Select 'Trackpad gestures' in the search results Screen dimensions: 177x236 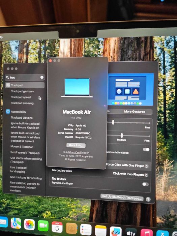click(x=23, y=91)
